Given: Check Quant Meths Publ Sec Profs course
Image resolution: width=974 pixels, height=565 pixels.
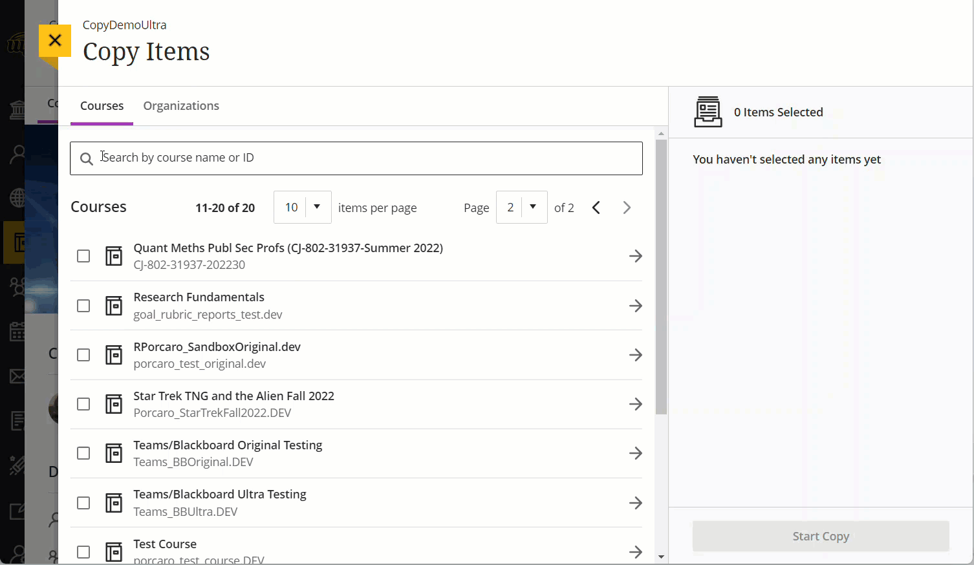Looking at the screenshot, I should click(x=83, y=256).
